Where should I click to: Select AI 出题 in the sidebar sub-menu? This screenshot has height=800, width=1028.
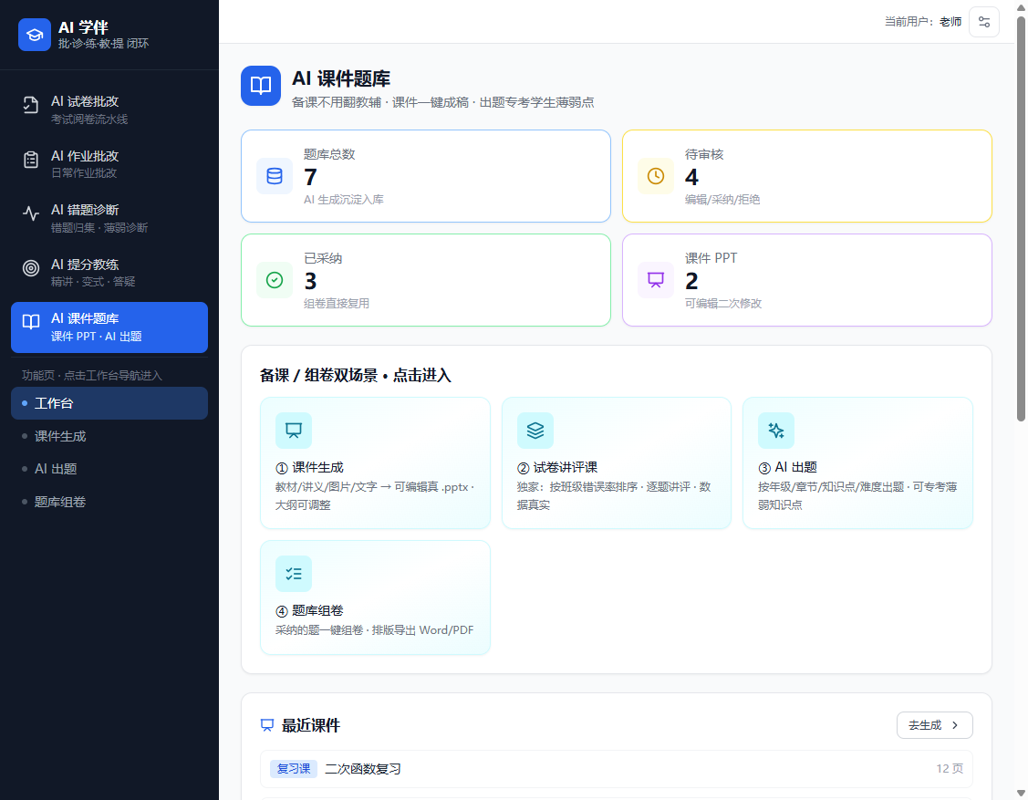click(x=109, y=469)
